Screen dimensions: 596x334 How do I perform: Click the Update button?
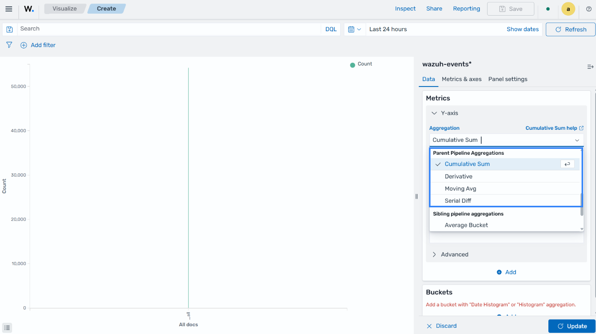(x=572, y=326)
